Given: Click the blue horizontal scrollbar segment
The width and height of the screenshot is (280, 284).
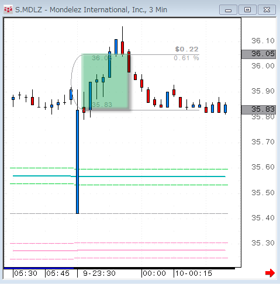Looking at the screenshot, I should 39,268.
